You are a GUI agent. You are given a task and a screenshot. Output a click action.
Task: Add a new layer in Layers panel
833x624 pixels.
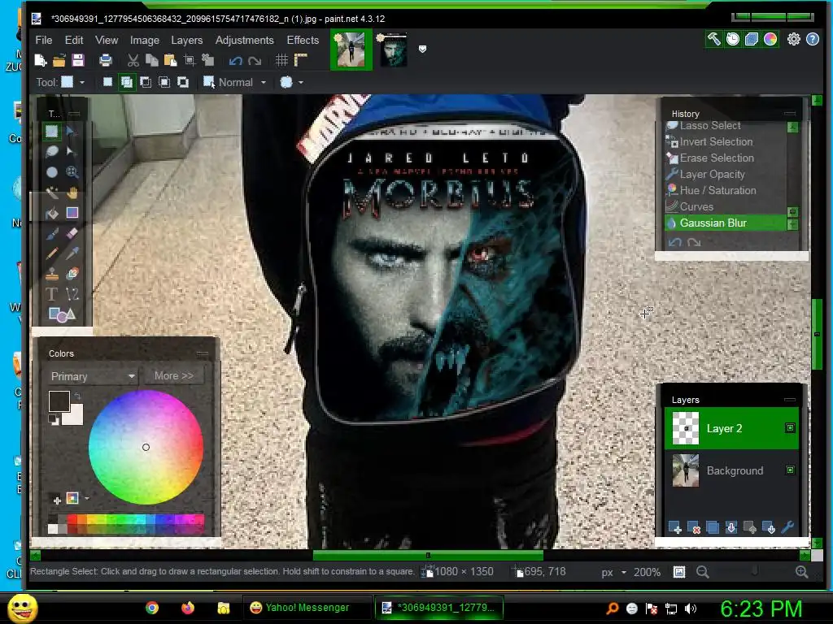pos(674,528)
